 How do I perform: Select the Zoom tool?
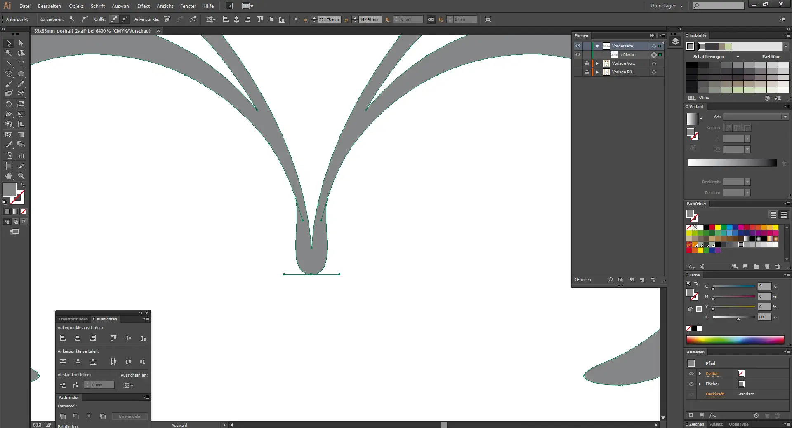[21, 176]
